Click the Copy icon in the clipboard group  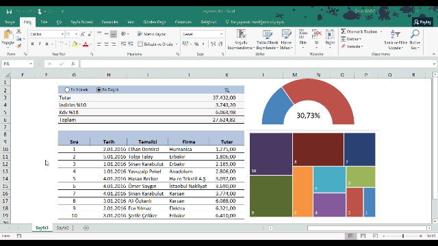coord(18,39)
